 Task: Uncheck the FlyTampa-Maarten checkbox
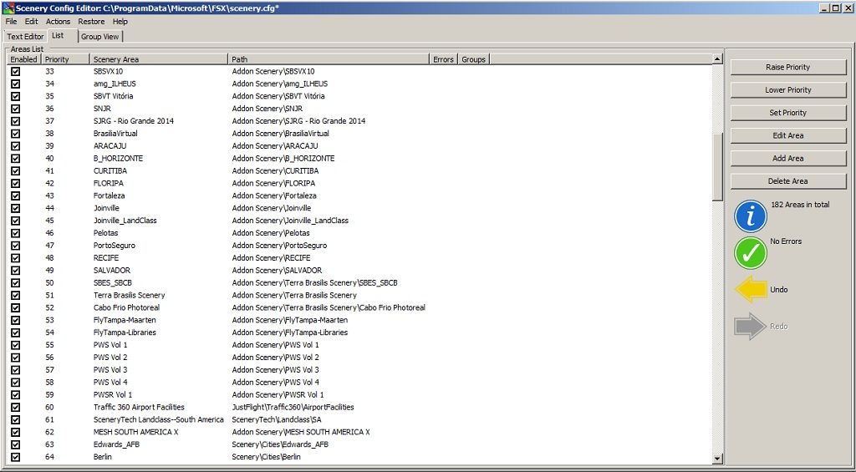(15, 320)
